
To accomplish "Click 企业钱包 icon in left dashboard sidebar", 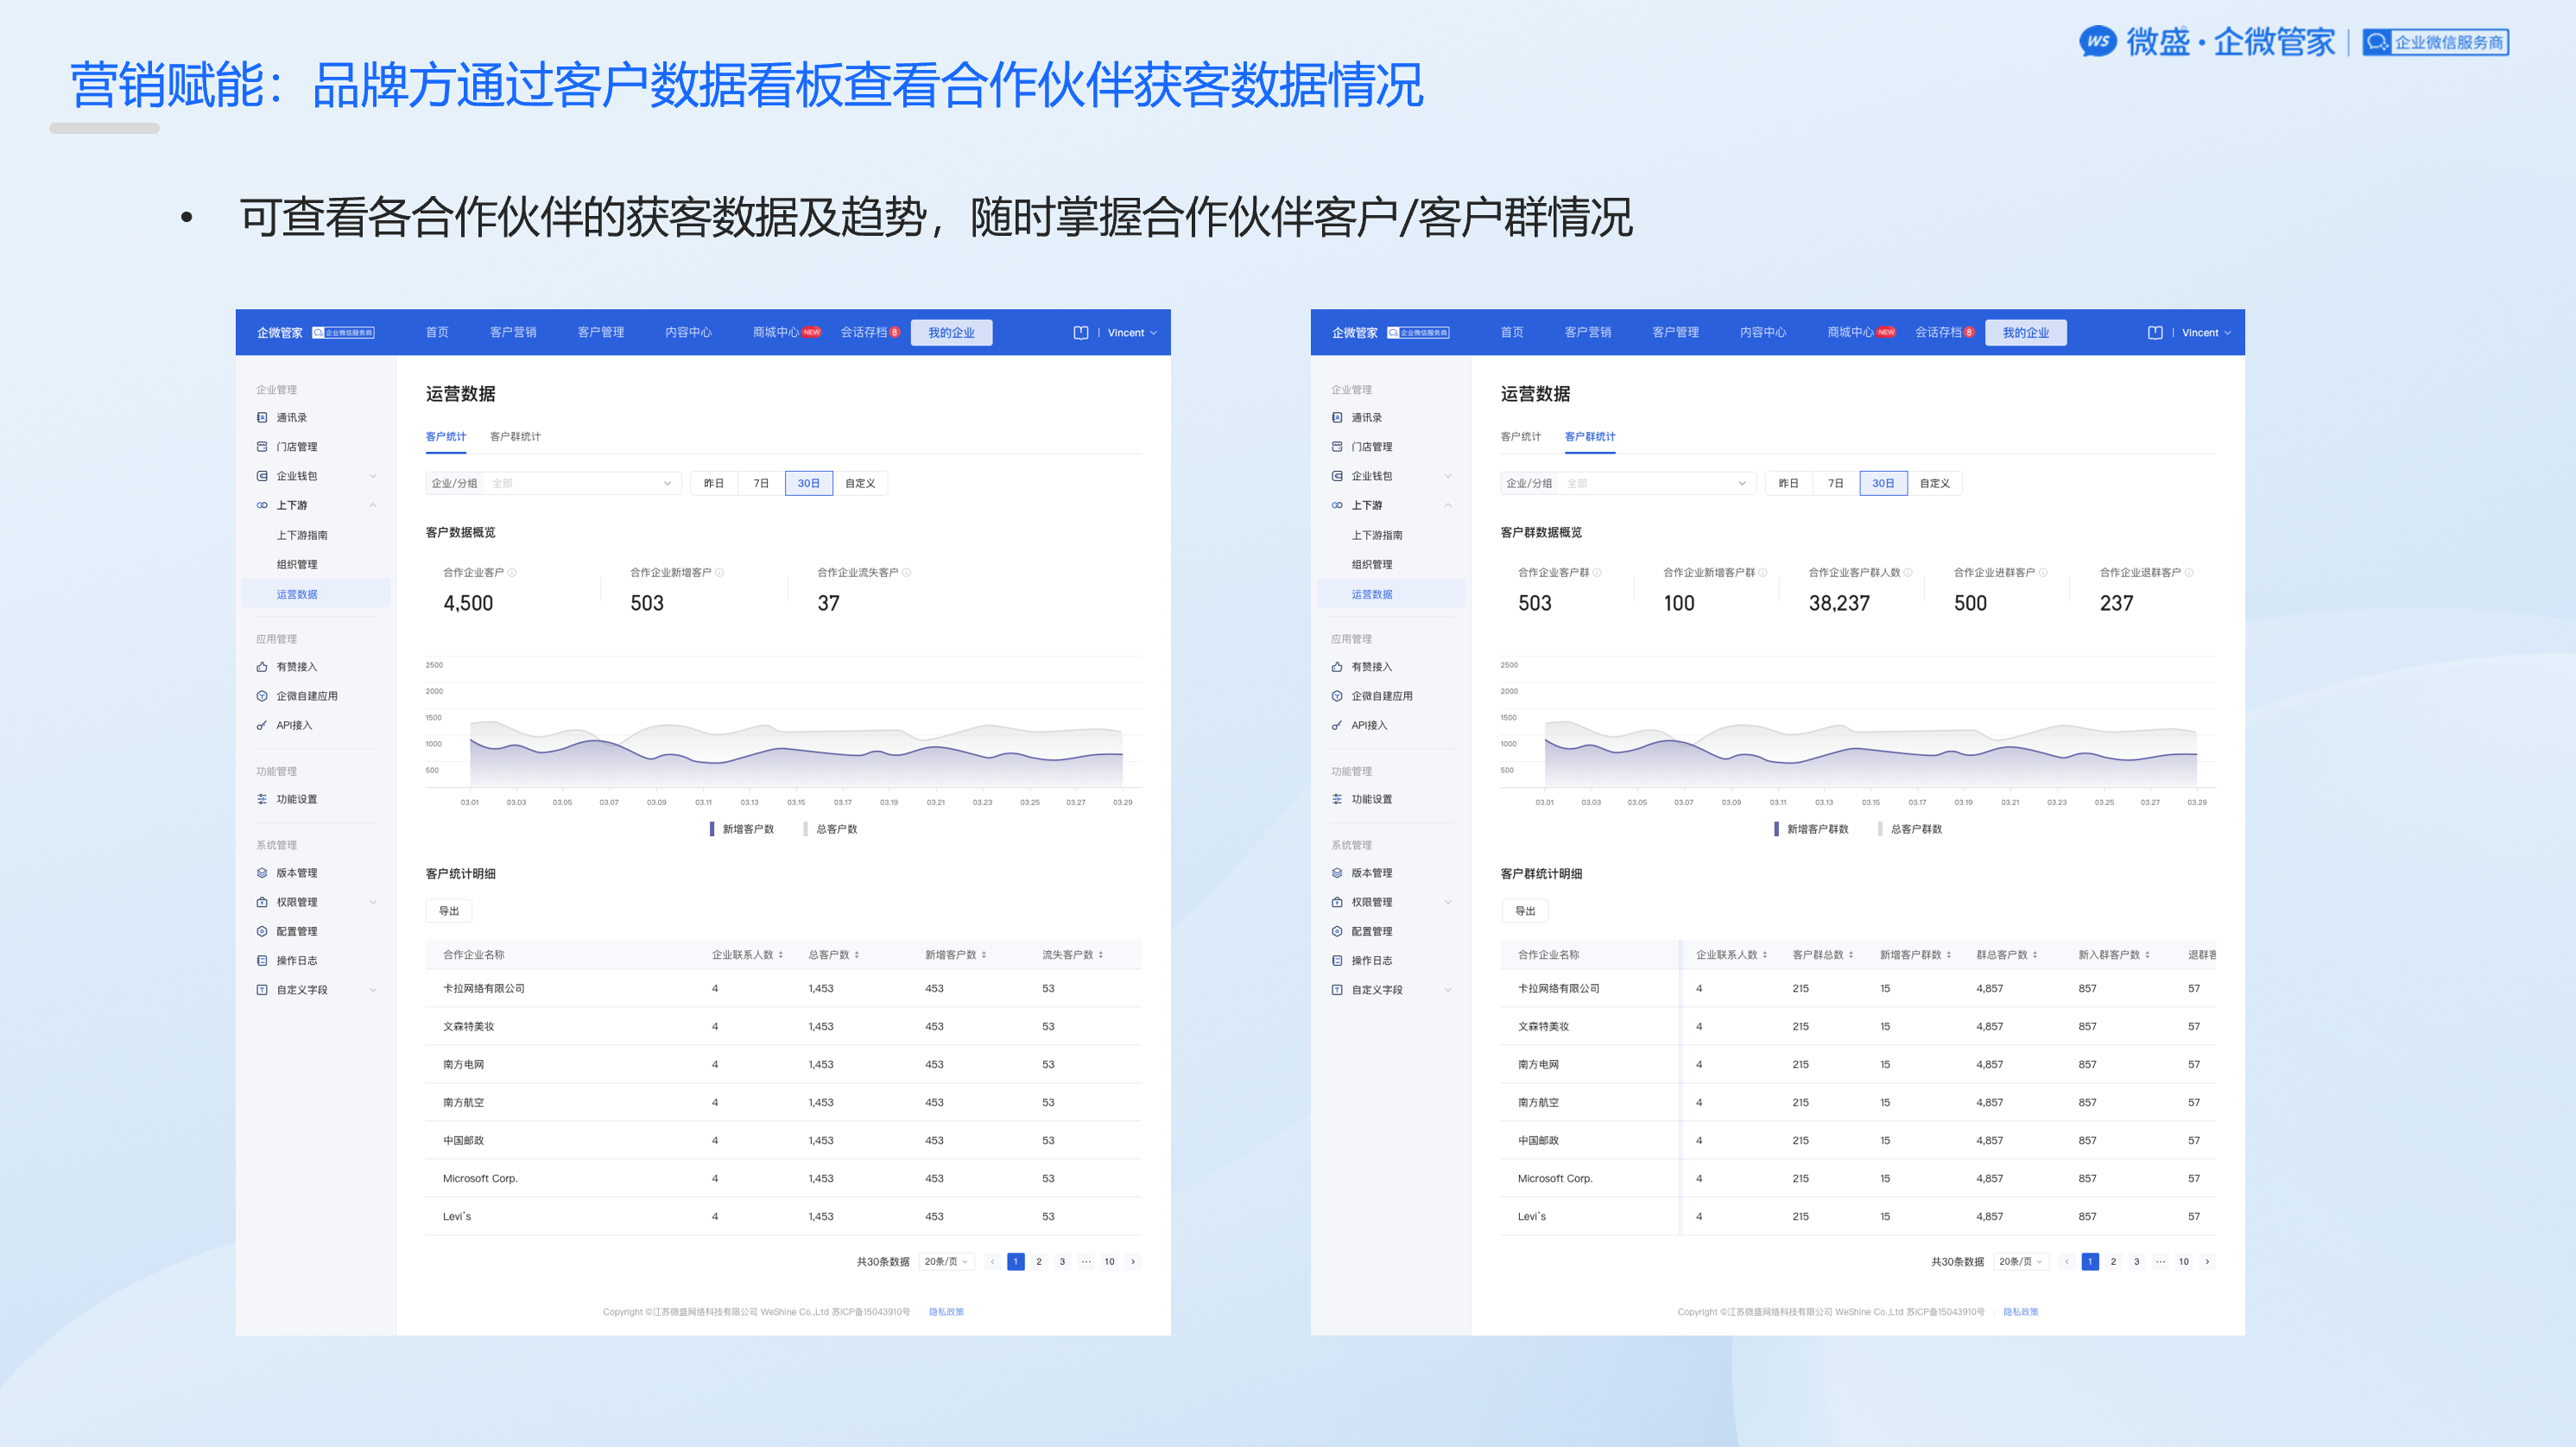I will [x=262, y=476].
